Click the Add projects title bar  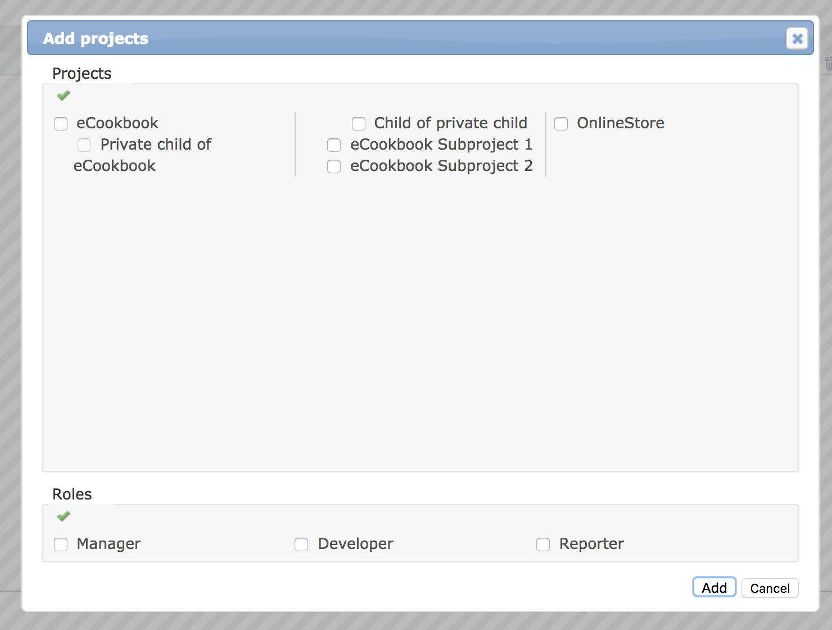(x=420, y=38)
